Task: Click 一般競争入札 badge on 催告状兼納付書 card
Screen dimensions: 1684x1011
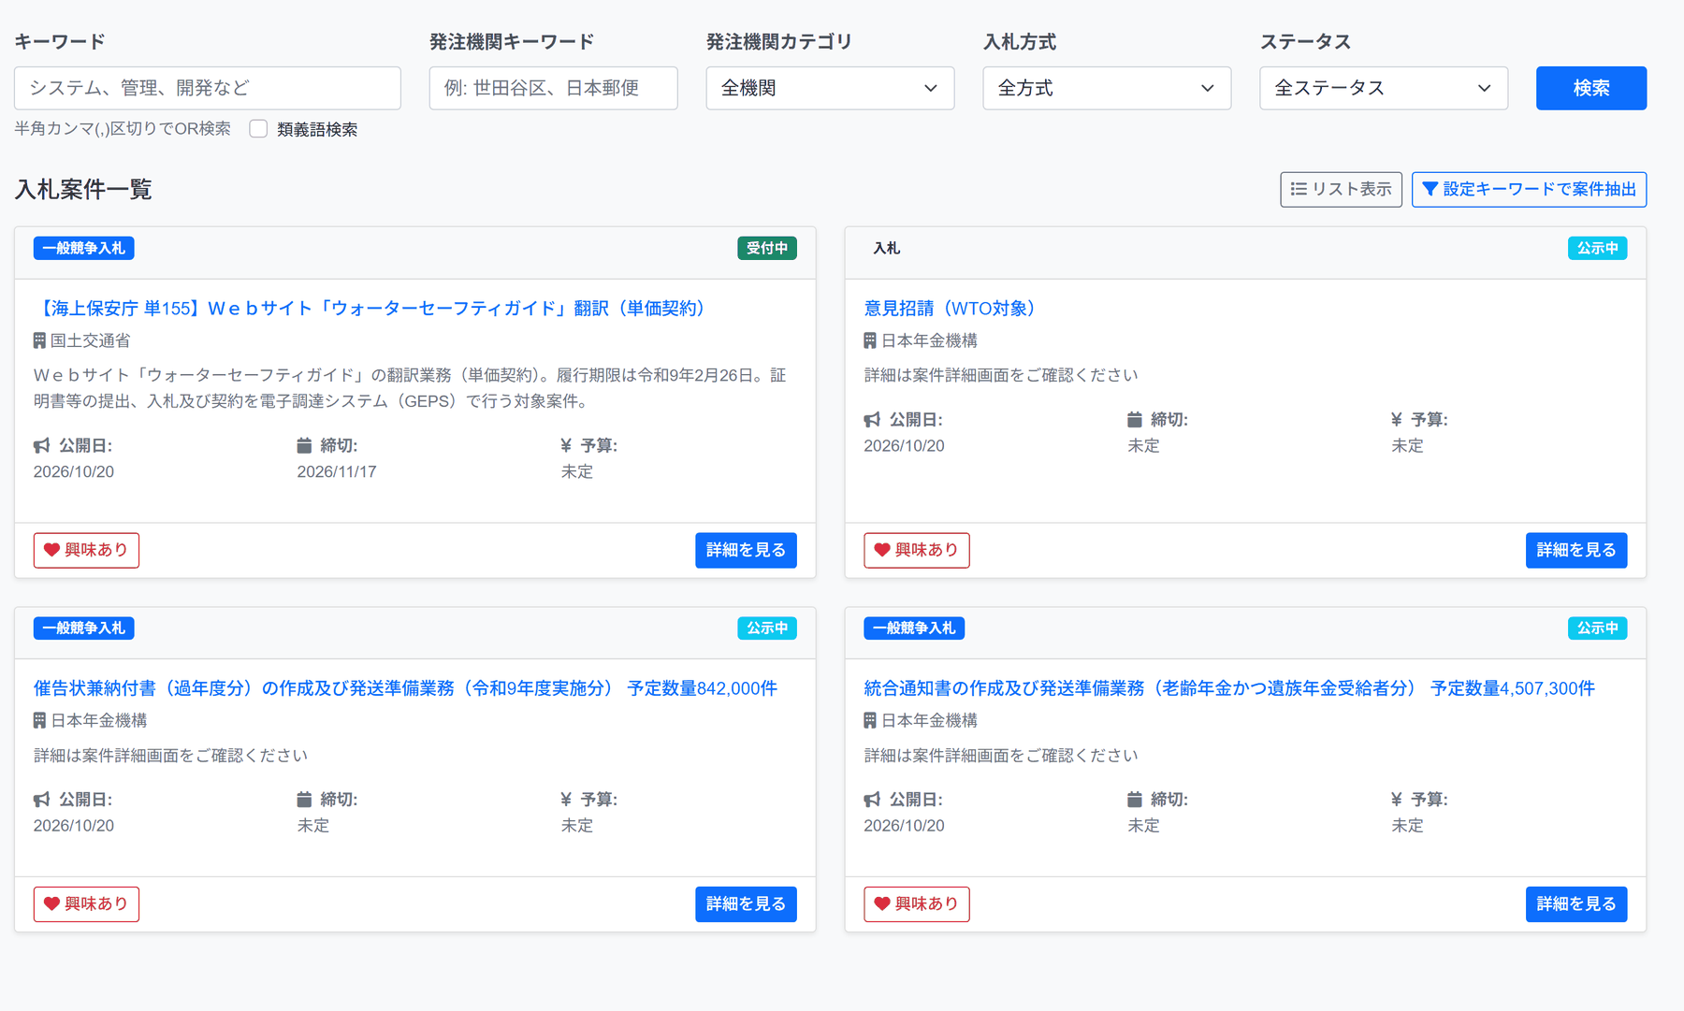Action: click(x=84, y=628)
